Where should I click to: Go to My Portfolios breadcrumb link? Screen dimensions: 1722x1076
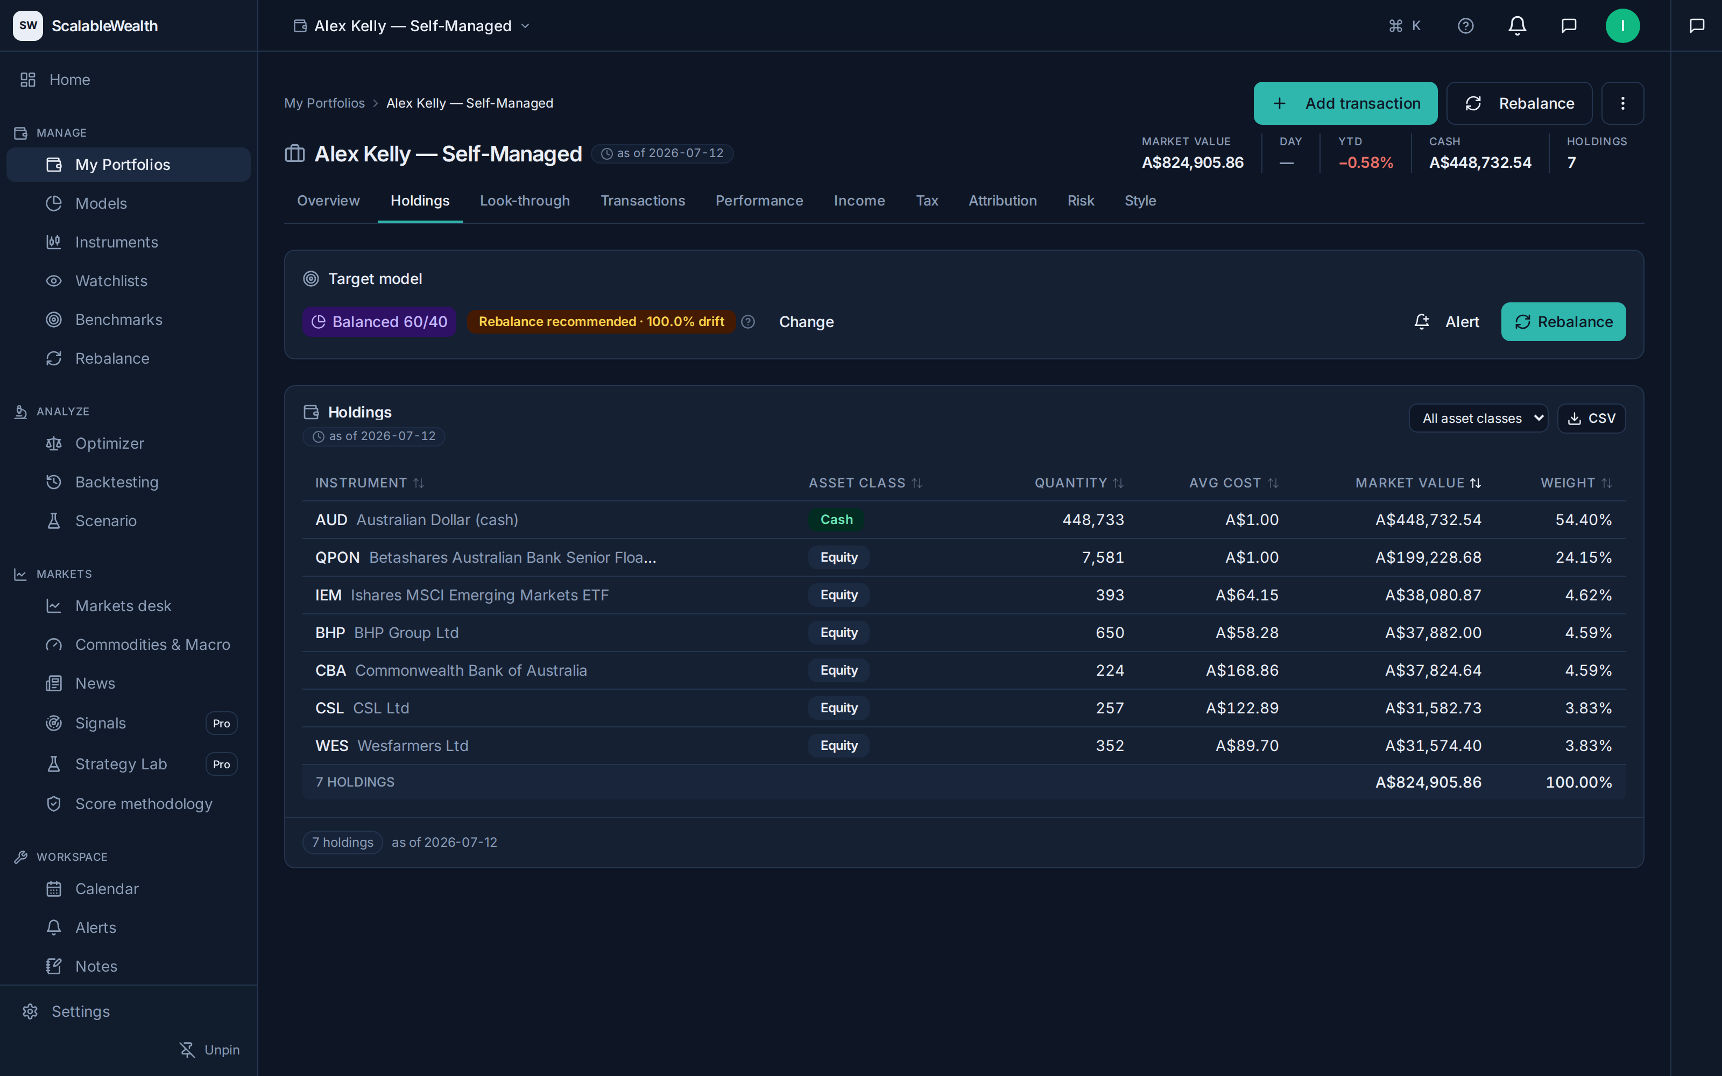tap(324, 103)
